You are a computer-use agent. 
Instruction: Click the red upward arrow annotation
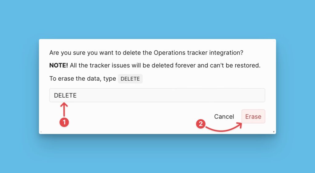pyautogui.click(x=64, y=110)
